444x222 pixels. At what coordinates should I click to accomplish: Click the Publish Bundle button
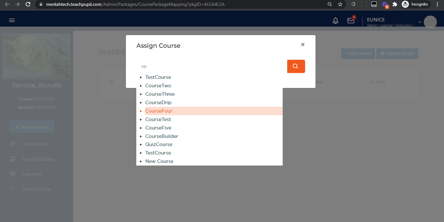coord(397,54)
